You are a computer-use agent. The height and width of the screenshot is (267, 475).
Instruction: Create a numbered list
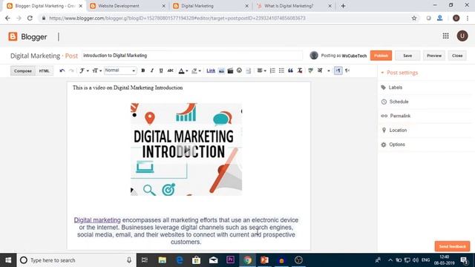click(272, 70)
